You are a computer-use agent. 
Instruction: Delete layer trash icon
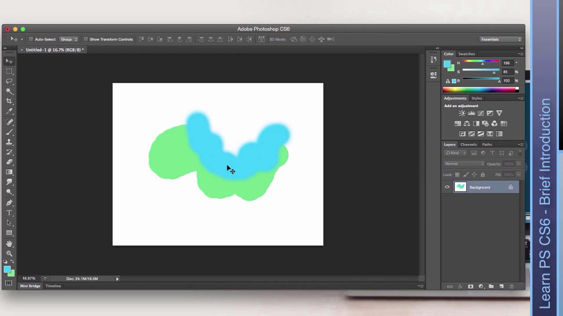512,287
